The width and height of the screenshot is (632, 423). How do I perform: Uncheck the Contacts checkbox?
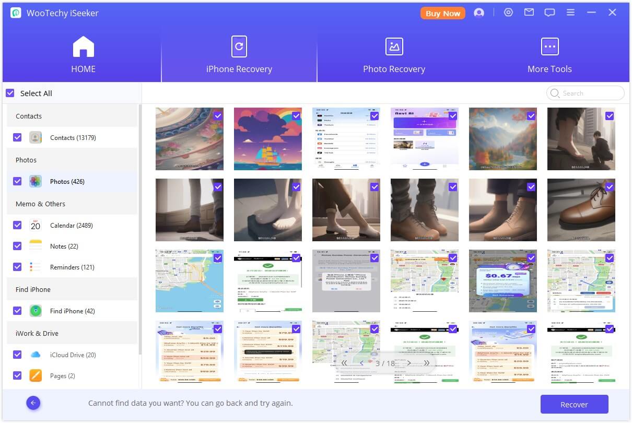(17, 137)
